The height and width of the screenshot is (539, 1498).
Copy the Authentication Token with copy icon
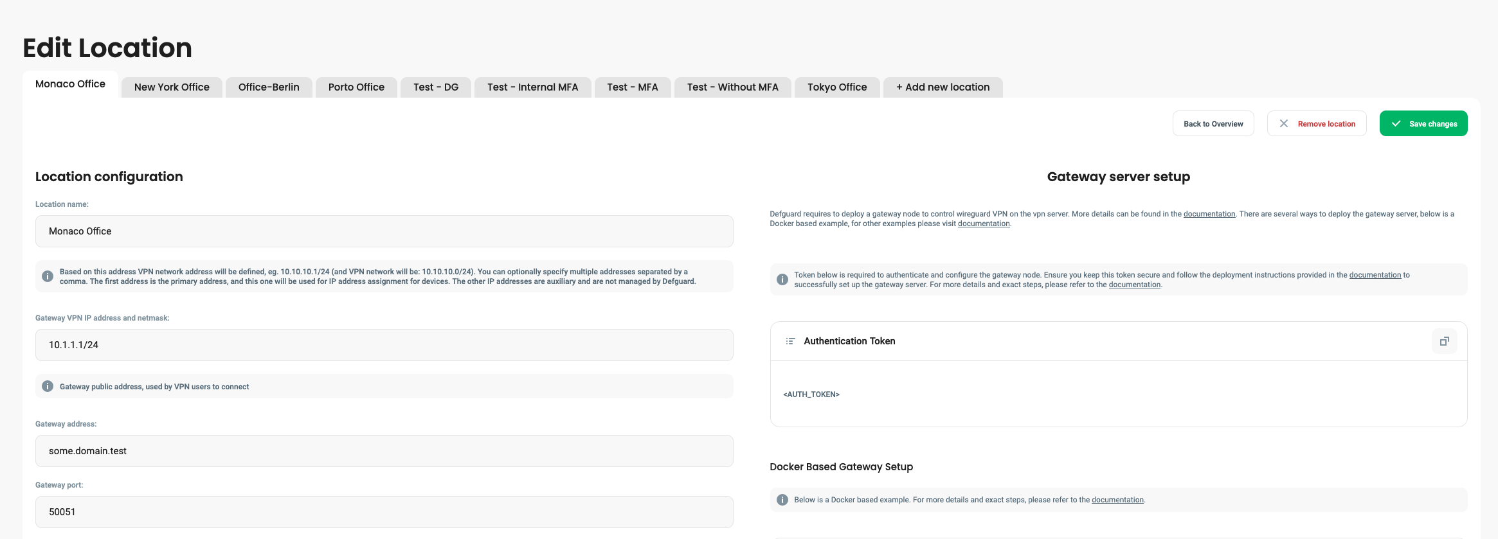point(1444,341)
